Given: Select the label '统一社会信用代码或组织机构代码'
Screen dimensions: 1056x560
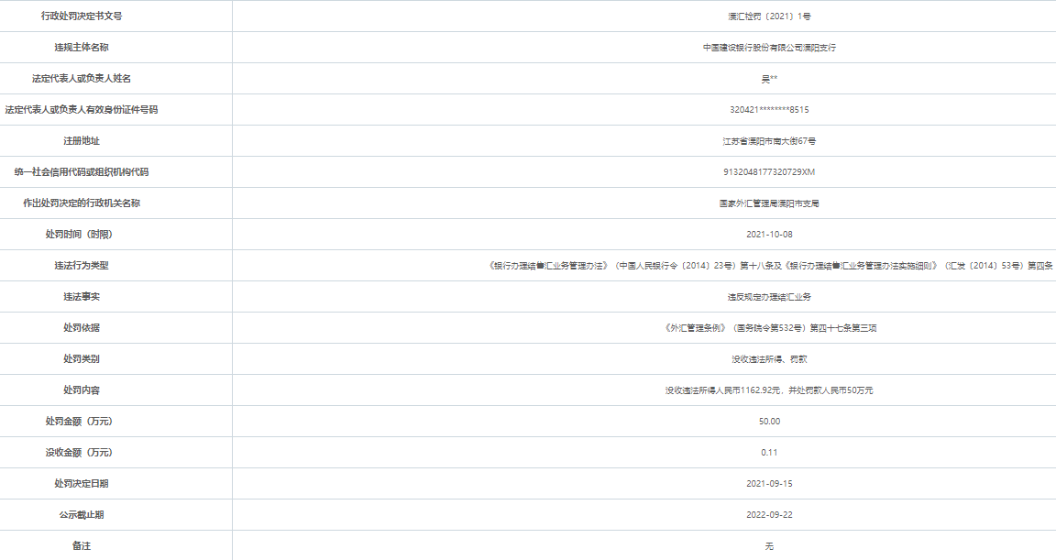Looking at the screenshot, I should (82, 172).
